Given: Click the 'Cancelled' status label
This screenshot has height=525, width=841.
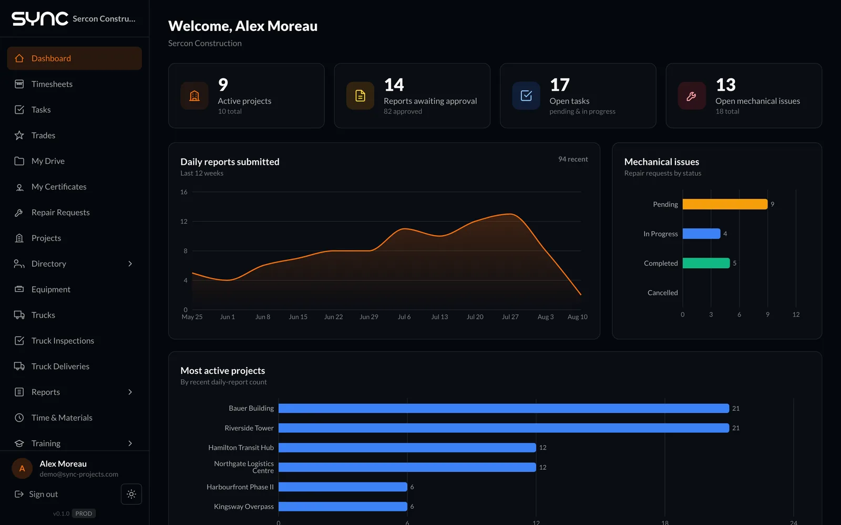Looking at the screenshot, I should point(663,292).
